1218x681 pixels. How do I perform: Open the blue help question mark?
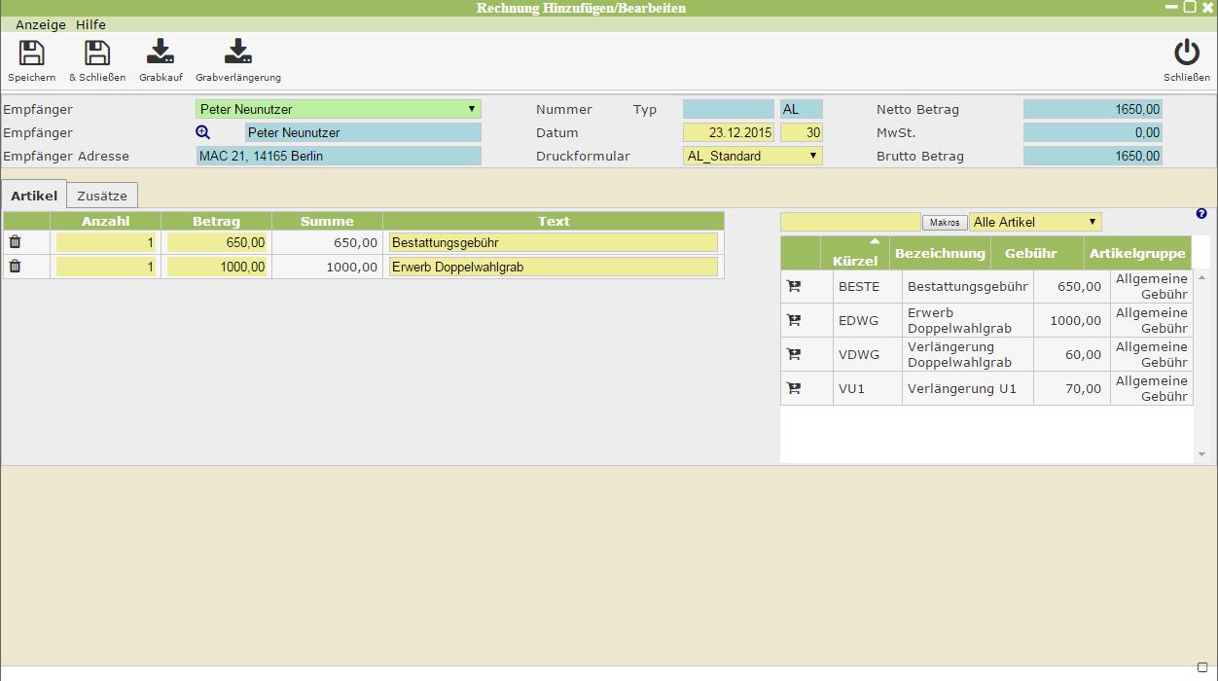coord(1201,214)
